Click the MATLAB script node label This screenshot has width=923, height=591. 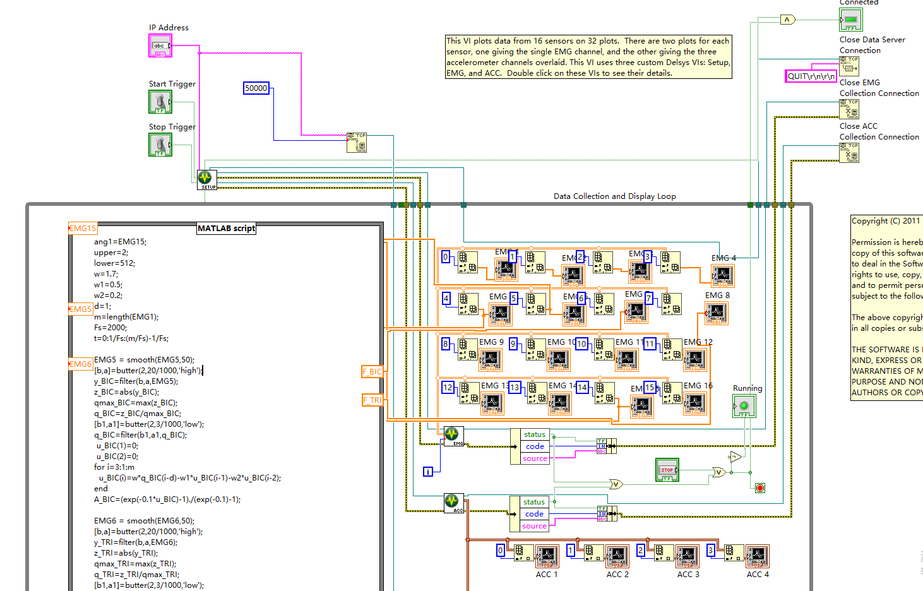(226, 229)
